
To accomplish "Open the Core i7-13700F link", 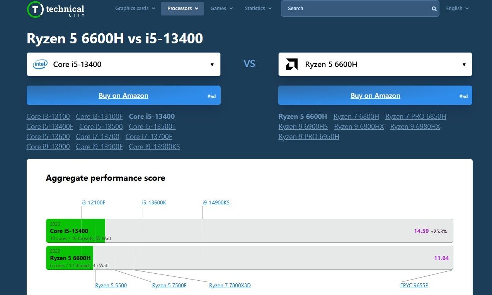I will coord(149,137).
